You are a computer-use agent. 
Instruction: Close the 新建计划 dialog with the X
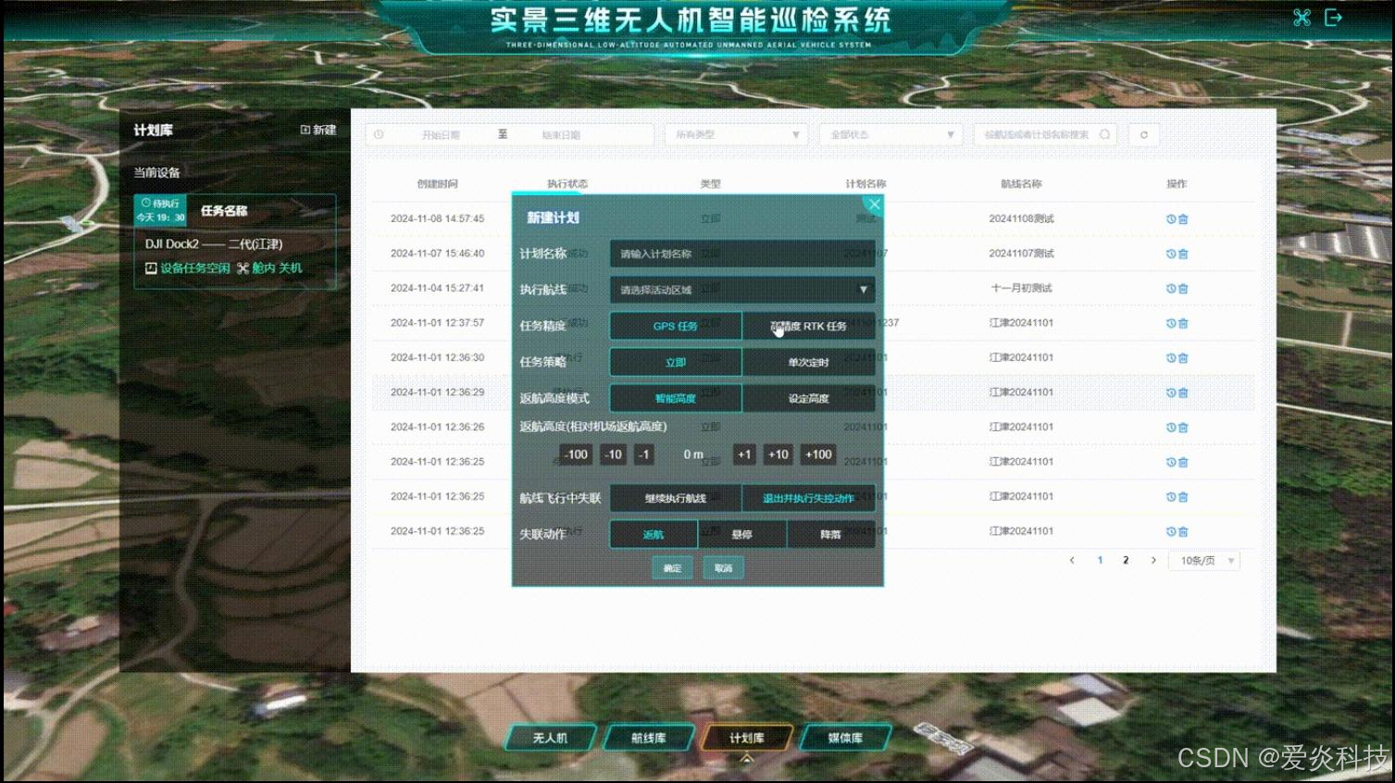click(x=874, y=205)
